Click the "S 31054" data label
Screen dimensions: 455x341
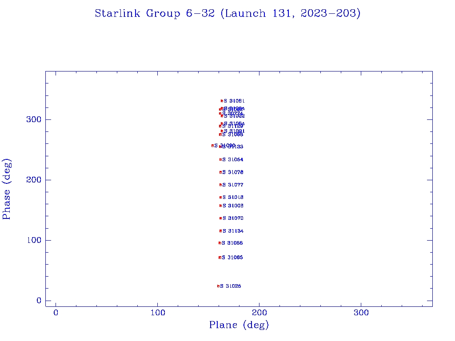[x=233, y=159]
